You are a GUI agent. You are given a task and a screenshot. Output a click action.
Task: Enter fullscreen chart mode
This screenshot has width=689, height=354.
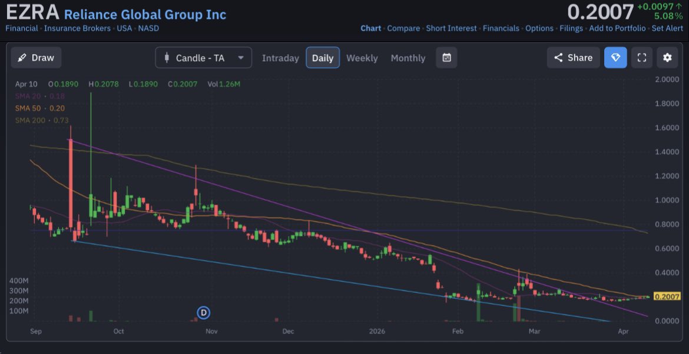coord(641,58)
